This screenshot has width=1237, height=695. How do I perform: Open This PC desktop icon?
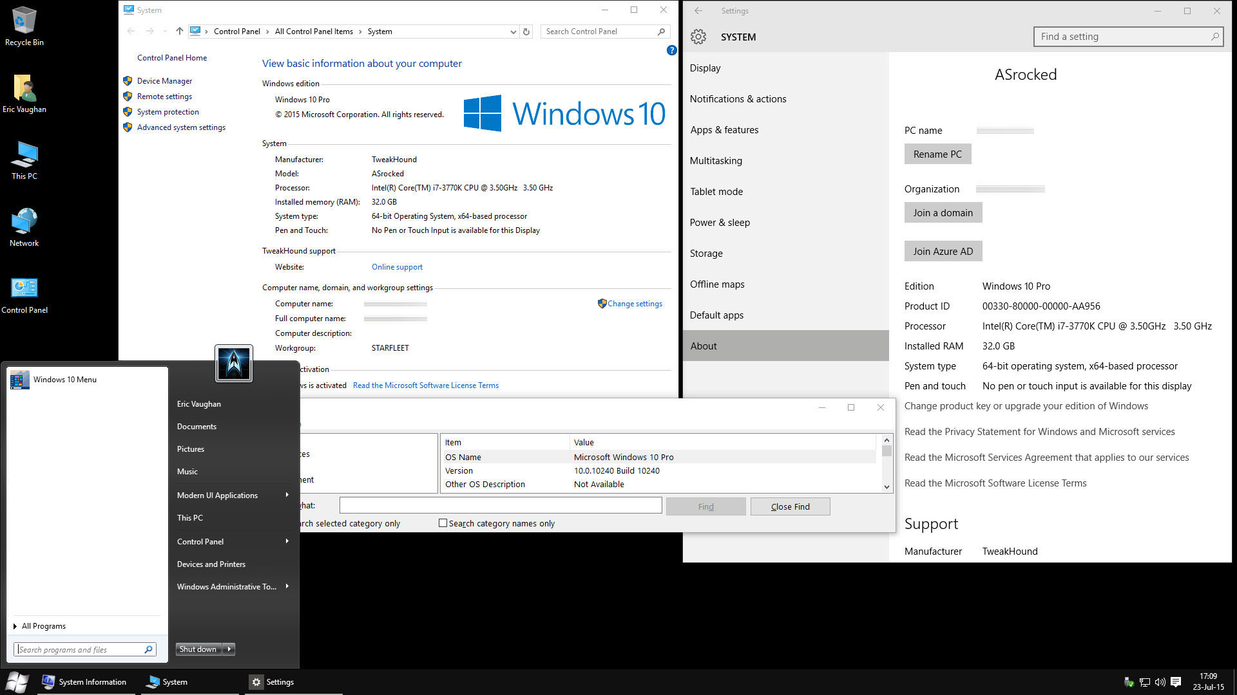tap(24, 160)
